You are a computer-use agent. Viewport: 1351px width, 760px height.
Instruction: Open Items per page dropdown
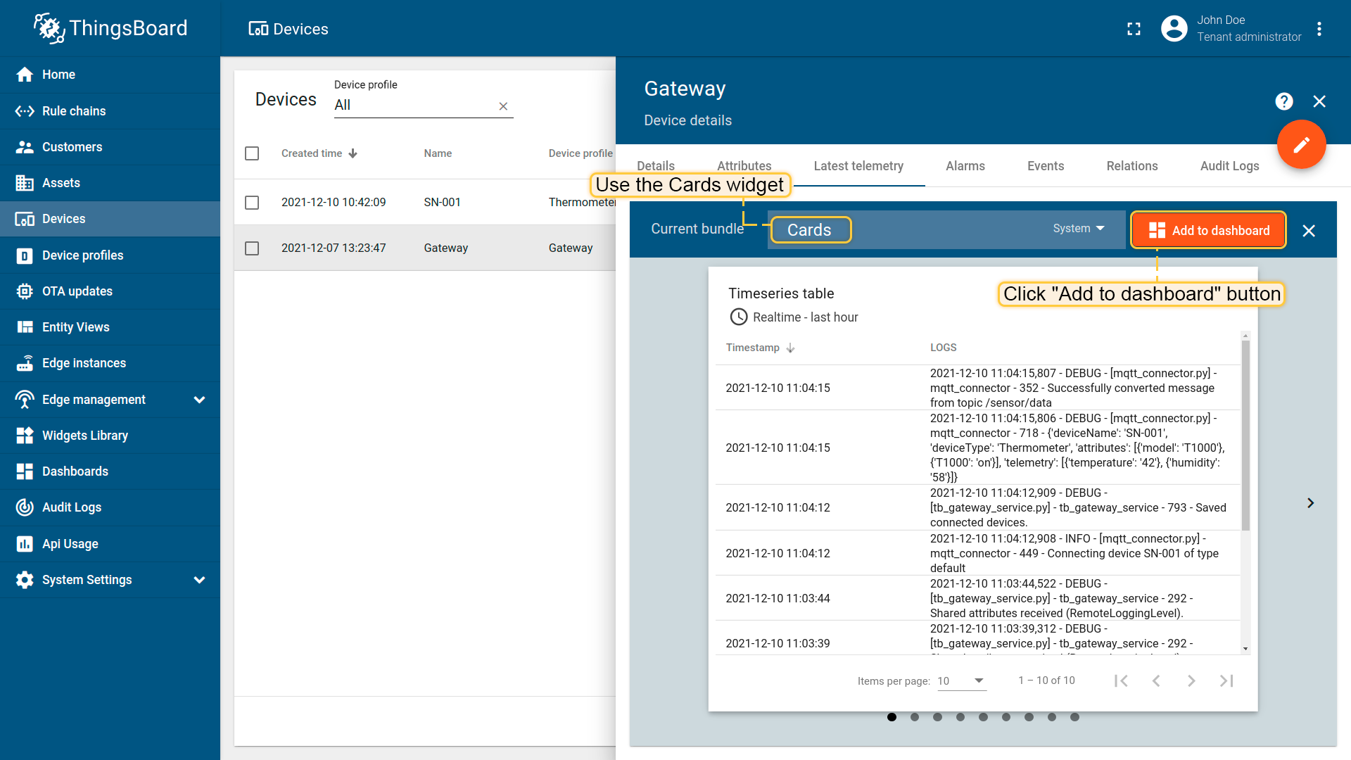pyautogui.click(x=961, y=680)
